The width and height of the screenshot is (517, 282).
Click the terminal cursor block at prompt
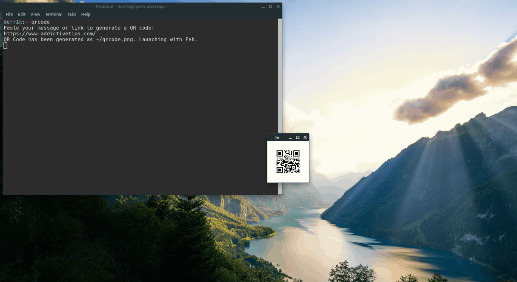[6, 45]
